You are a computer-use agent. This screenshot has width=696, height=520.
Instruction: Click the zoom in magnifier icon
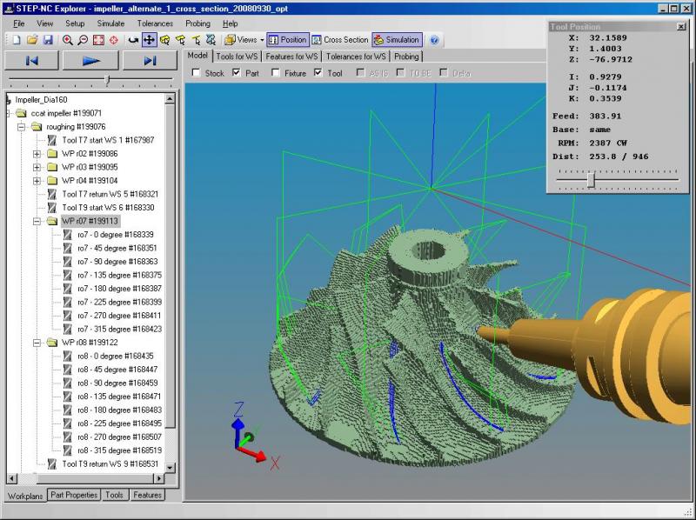[x=67, y=40]
